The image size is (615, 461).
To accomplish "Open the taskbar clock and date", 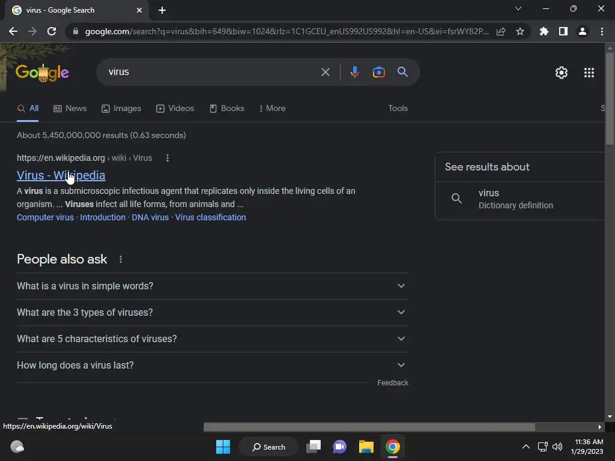I will point(587,447).
